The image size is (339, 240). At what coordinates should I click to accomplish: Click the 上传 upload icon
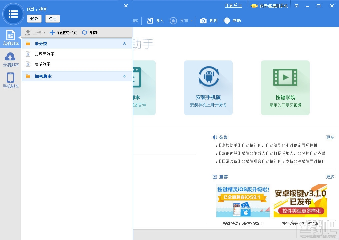pyautogui.click(x=28, y=32)
